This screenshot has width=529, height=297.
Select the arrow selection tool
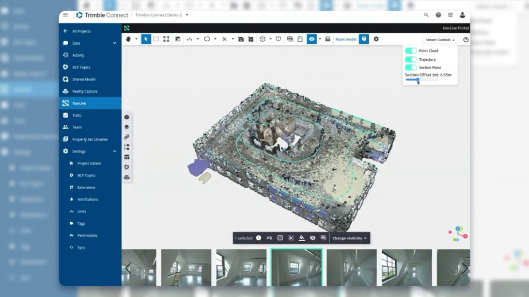(146, 39)
